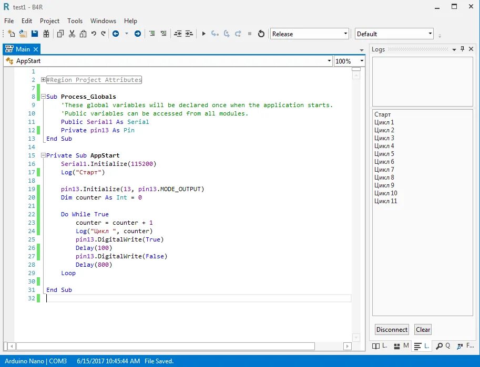This screenshot has width=480, height=367.
Task: Select the log entry 'Старт'
Action: 382,114
